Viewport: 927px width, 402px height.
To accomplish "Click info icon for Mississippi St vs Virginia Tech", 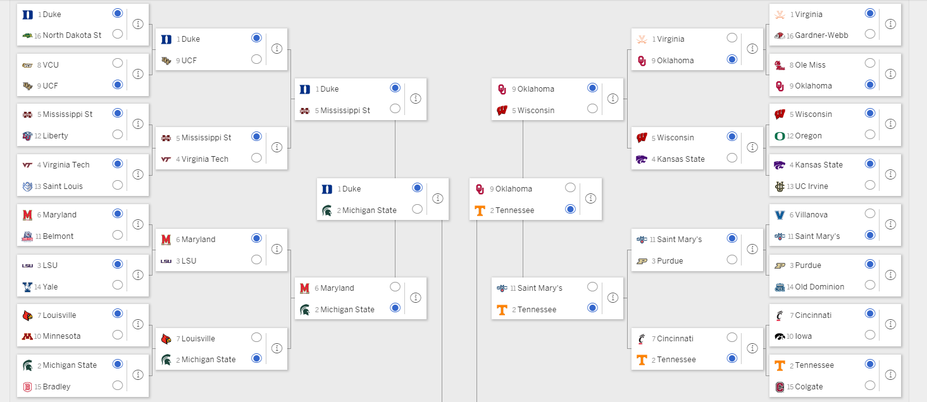I will pyautogui.click(x=277, y=147).
